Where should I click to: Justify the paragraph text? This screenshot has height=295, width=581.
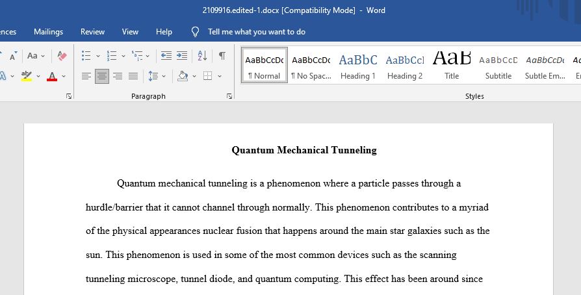tap(133, 76)
